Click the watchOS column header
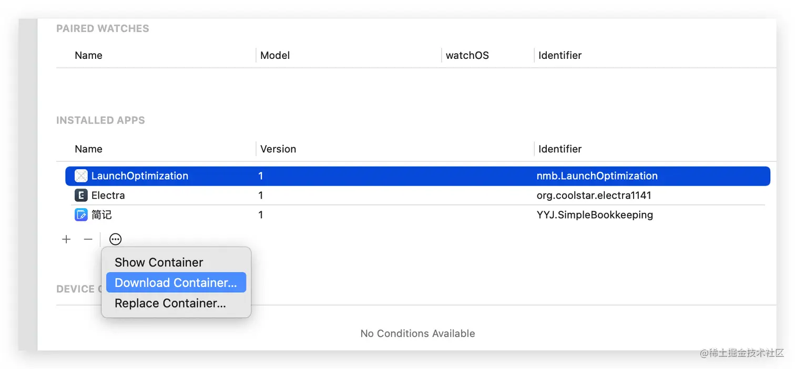 click(467, 56)
